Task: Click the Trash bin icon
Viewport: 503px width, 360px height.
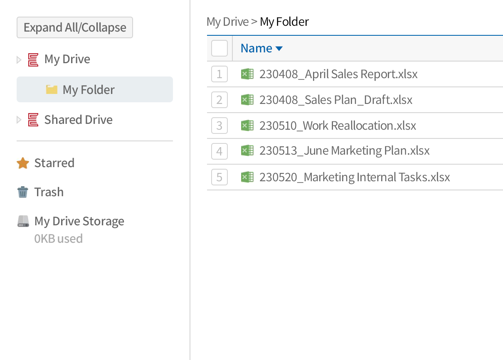Action: click(x=23, y=192)
